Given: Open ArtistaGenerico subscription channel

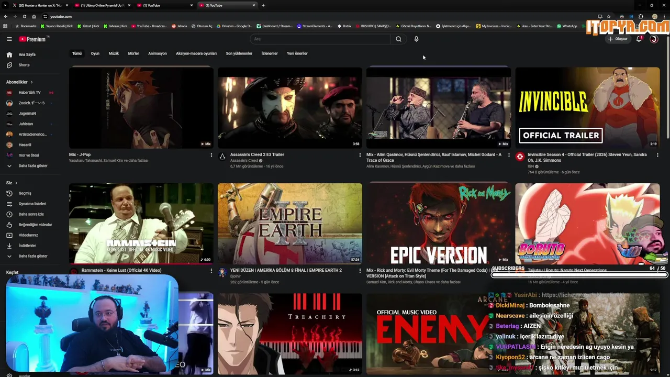Looking at the screenshot, I should [x=32, y=135].
